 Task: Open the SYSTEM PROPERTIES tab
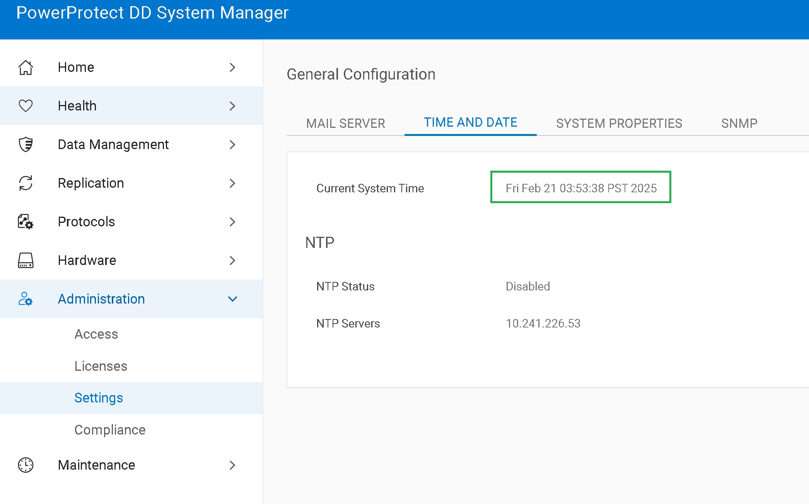[x=619, y=123]
